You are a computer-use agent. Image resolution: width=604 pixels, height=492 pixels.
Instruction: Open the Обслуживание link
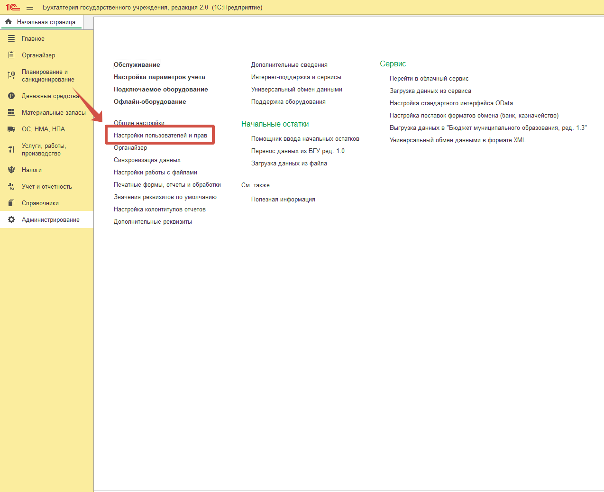click(137, 64)
